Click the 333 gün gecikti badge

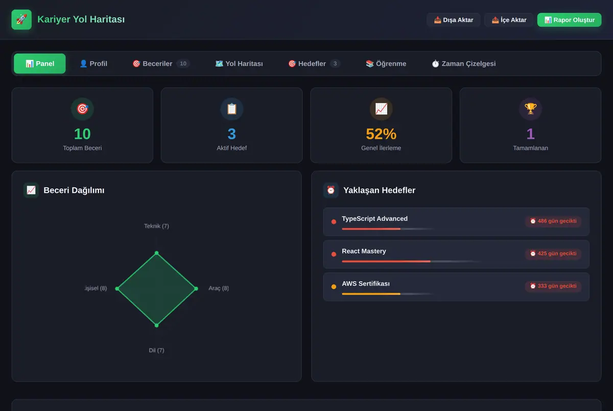coord(553,287)
